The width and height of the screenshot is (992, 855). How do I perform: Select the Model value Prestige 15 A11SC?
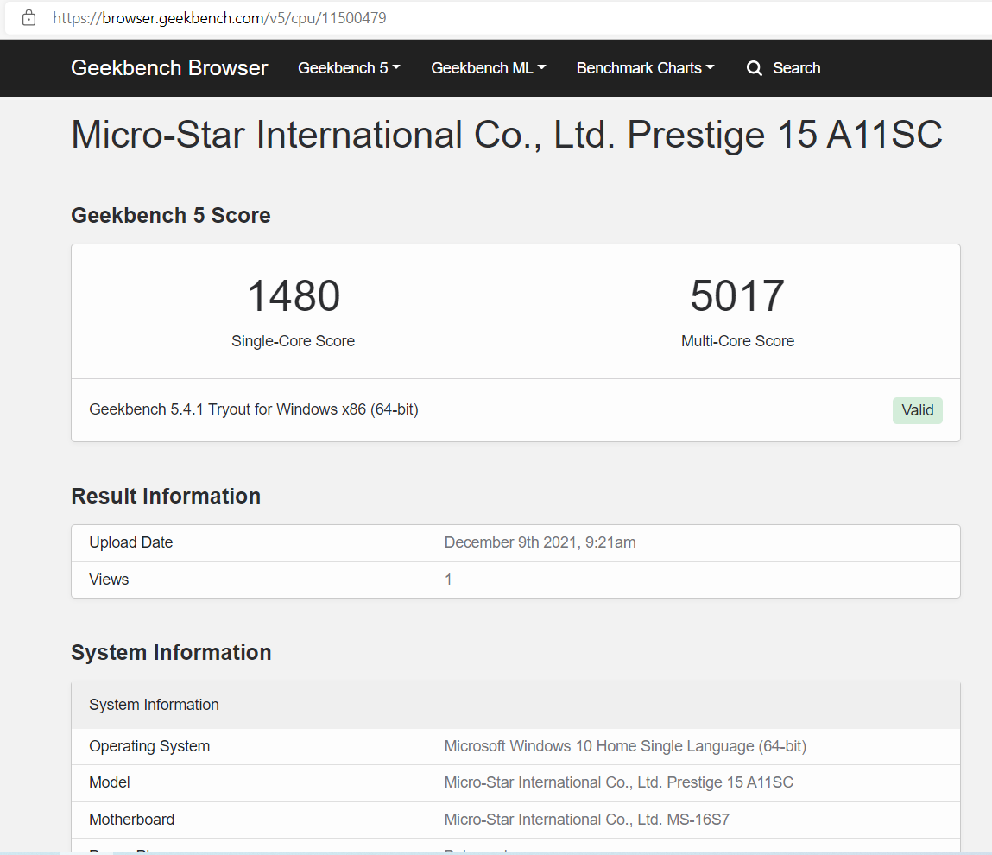pos(619,782)
